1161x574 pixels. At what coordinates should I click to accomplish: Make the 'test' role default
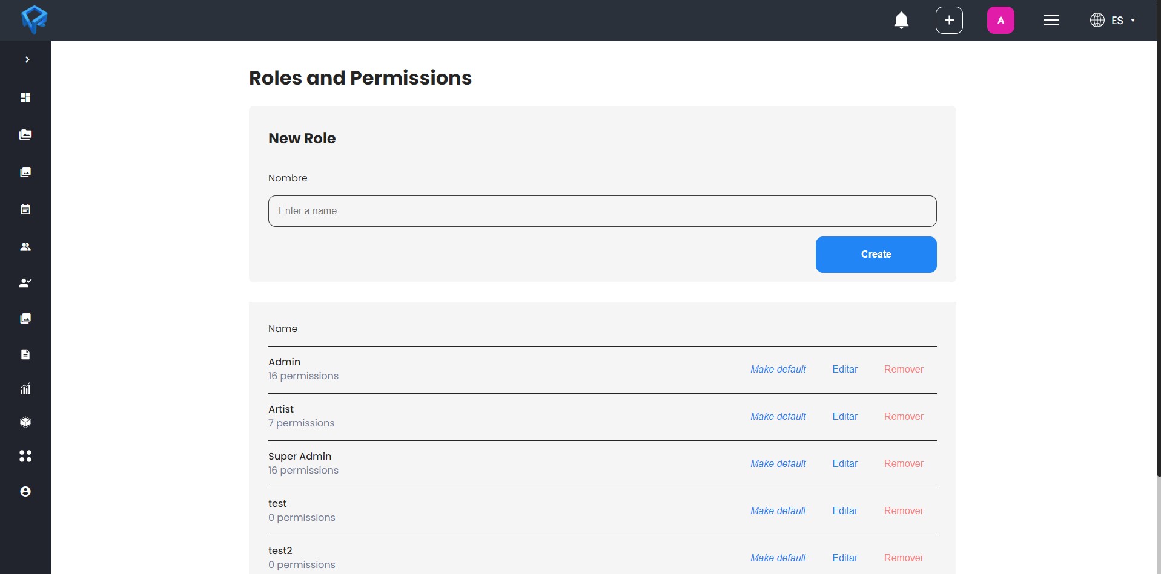click(x=778, y=510)
